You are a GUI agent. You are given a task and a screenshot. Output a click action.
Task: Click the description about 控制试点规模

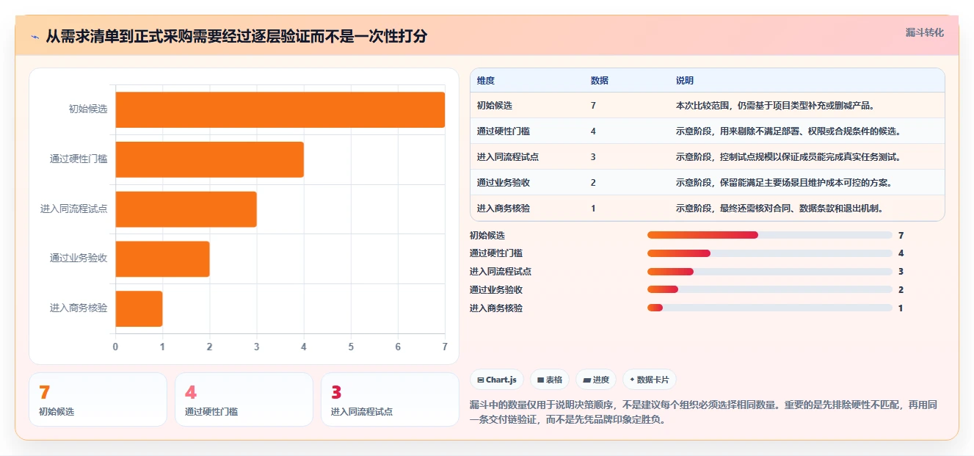click(x=788, y=157)
